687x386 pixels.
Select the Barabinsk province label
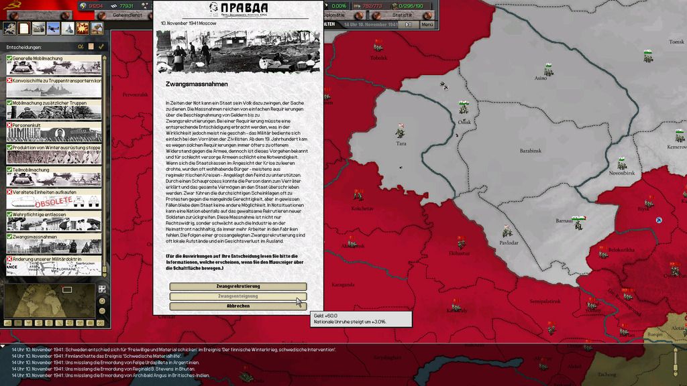coord(530,151)
